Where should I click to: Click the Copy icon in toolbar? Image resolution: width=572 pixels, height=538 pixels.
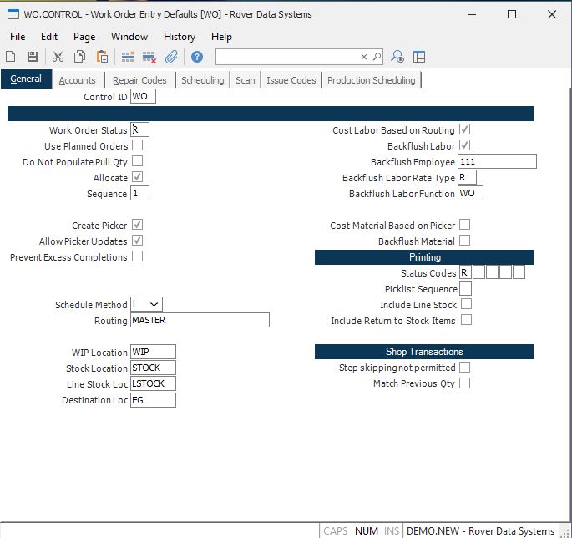point(79,57)
